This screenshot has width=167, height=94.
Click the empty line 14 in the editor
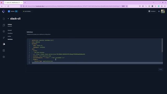97,63
